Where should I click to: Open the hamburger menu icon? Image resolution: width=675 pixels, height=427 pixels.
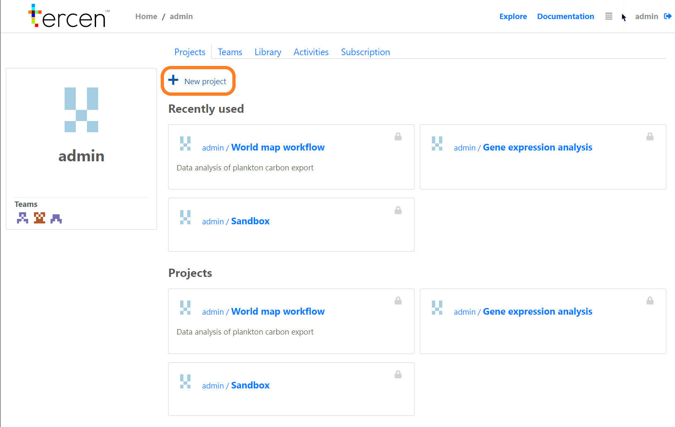pyautogui.click(x=609, y=16)
